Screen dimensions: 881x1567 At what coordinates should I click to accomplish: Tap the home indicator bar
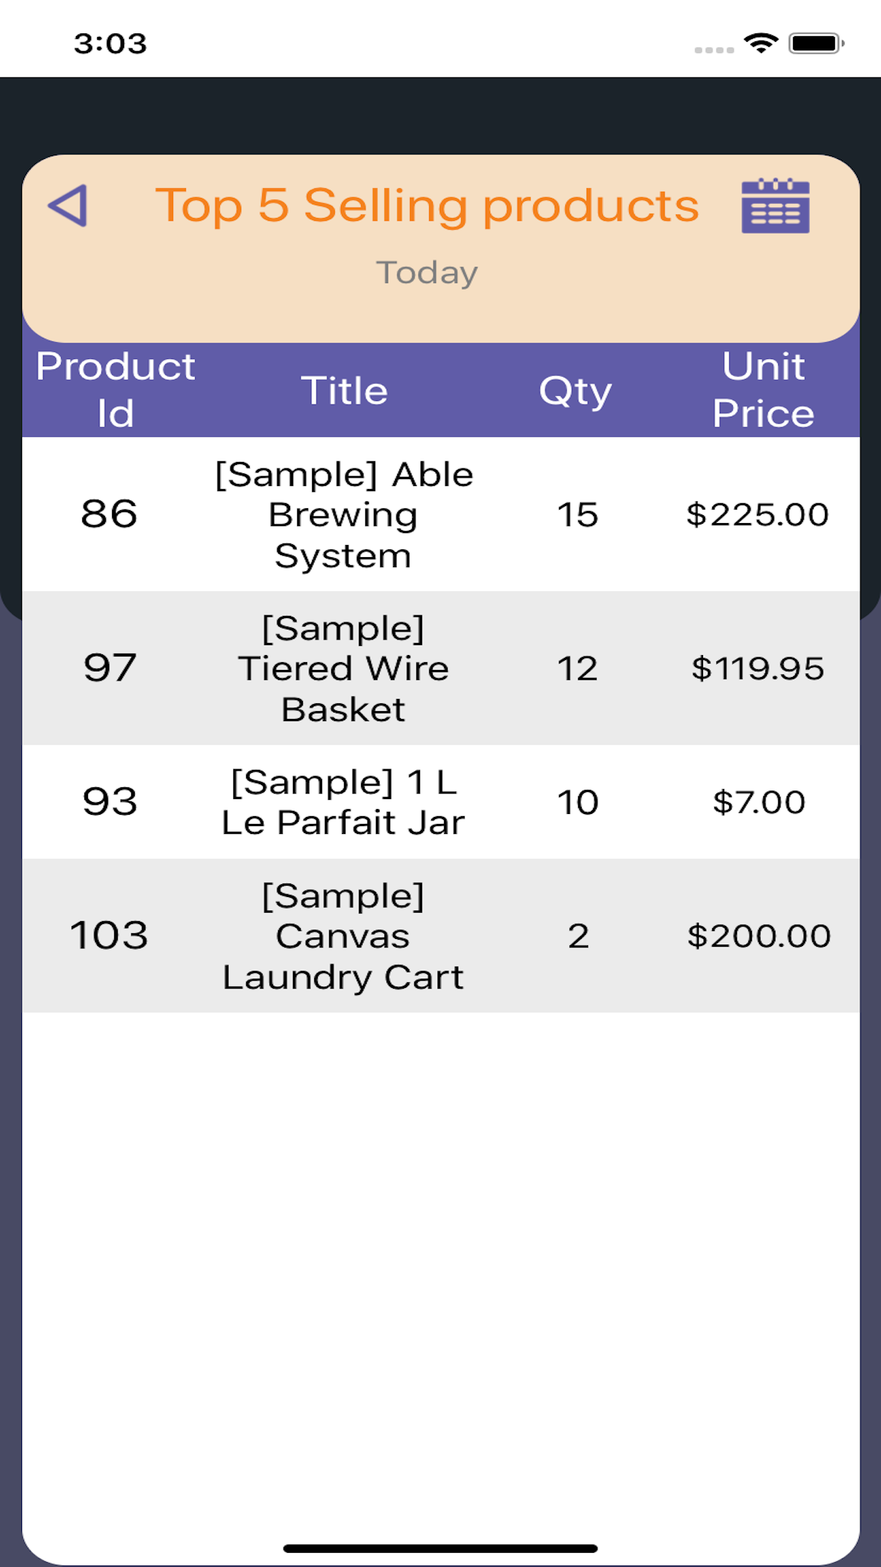coord(440,1548)
